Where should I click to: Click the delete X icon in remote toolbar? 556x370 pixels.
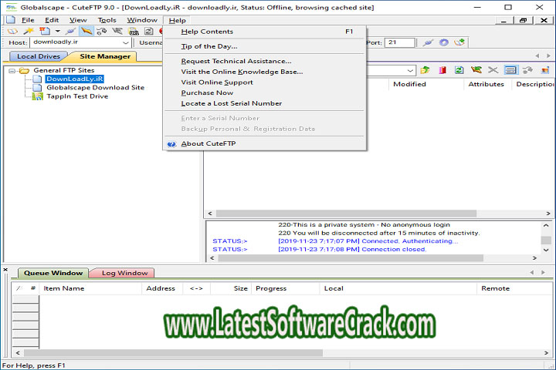[493, 70]
